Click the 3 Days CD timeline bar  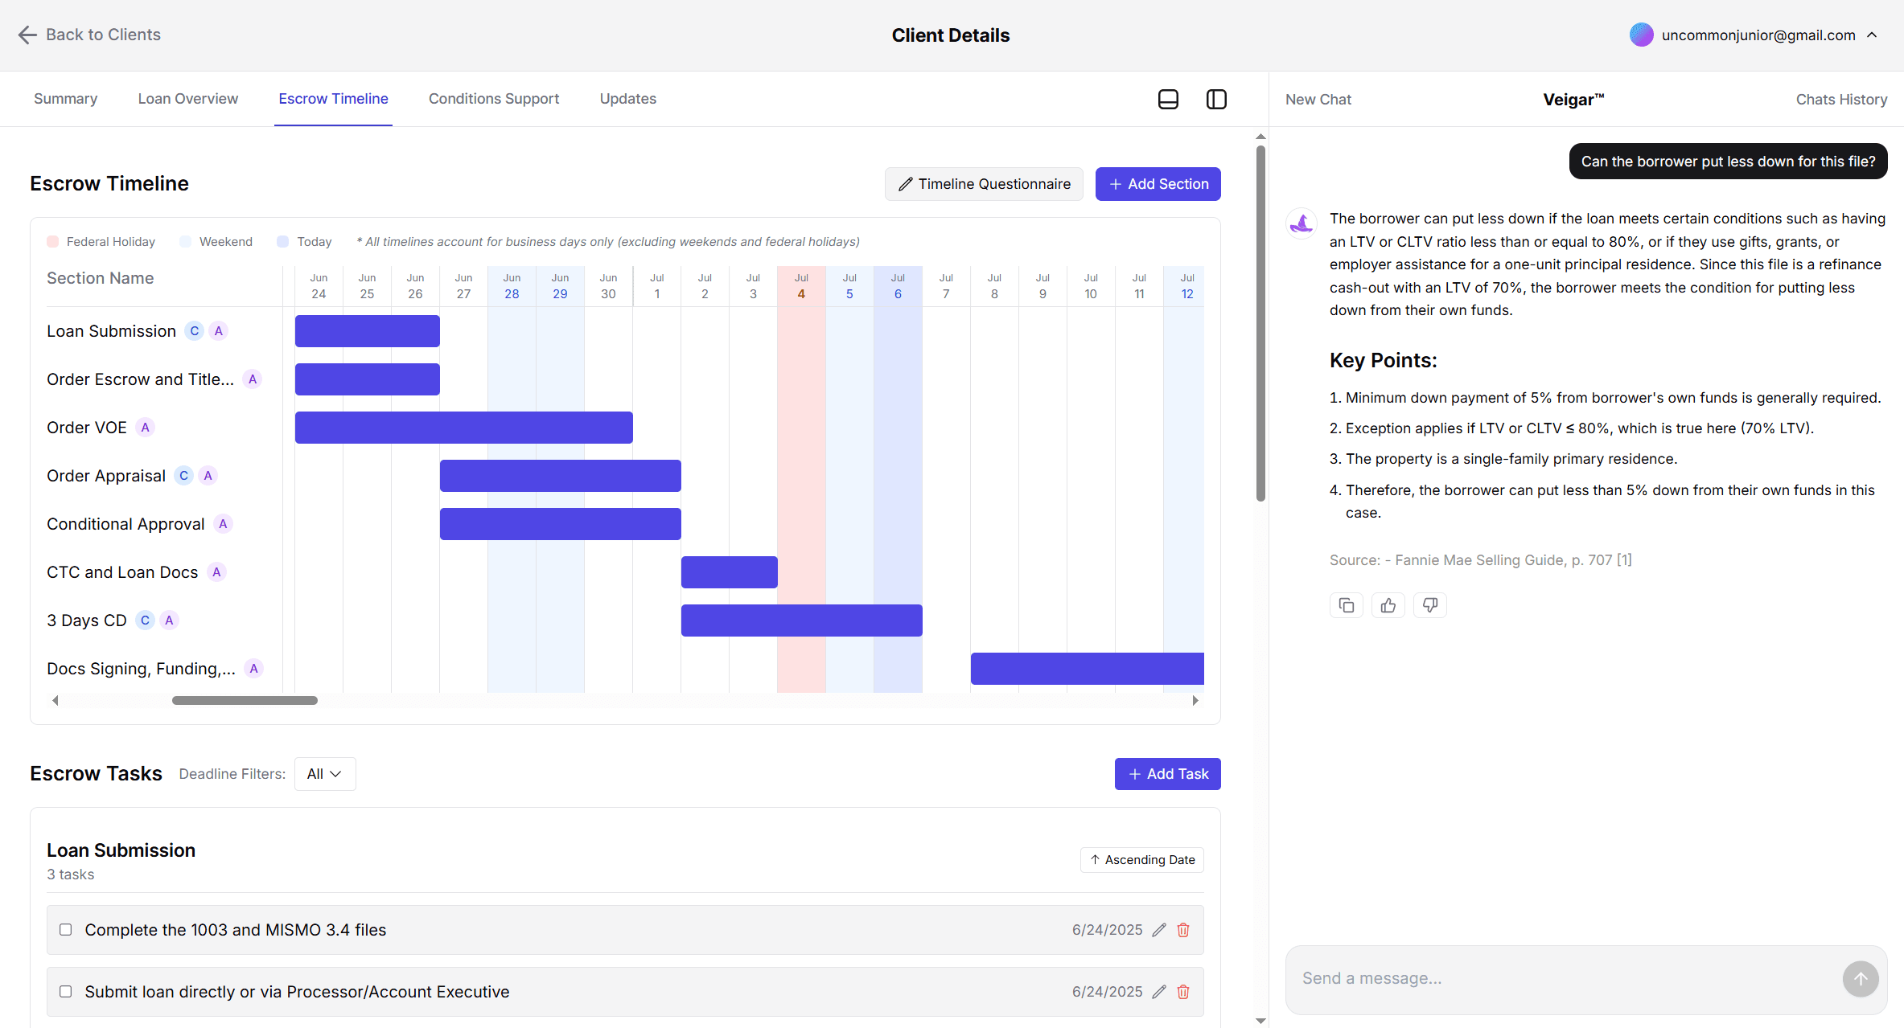pyautogui.click(x=802, y=620)
